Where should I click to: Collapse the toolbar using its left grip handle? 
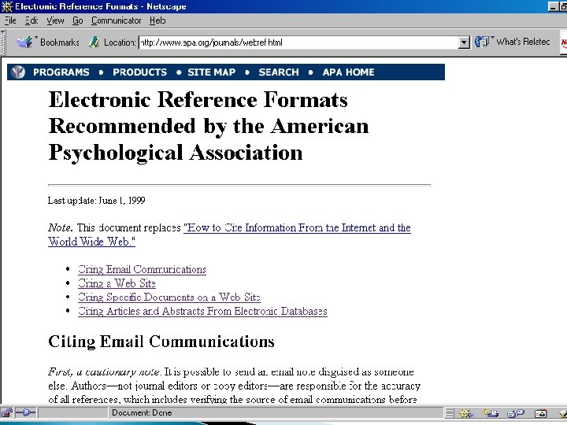(x=3, y=42)
